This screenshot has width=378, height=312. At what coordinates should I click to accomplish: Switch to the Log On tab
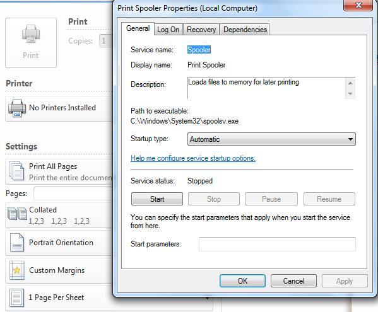coord(168,30)
